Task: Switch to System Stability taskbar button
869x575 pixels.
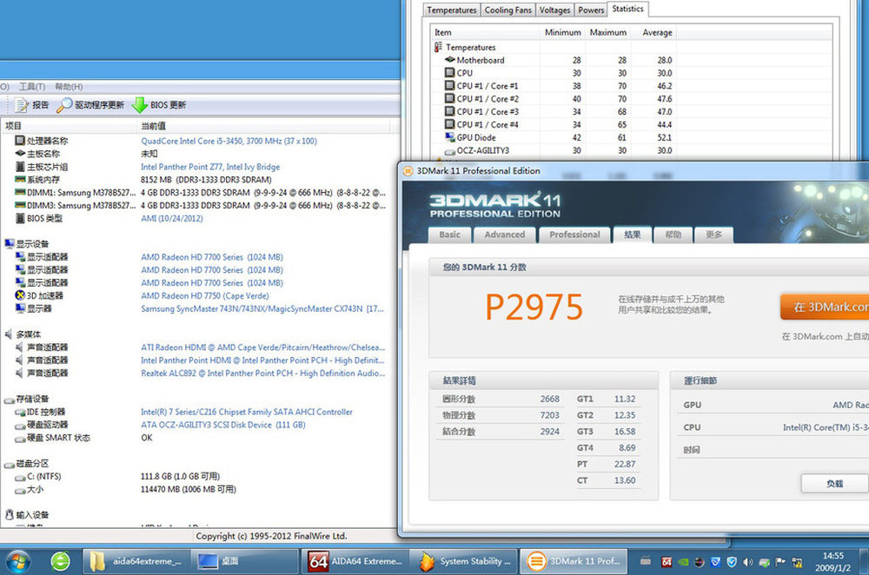Action: (x=465, y=561)
